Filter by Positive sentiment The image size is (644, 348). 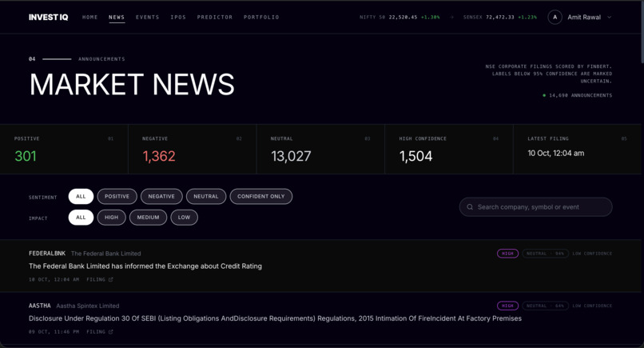[x=117, y=196]
